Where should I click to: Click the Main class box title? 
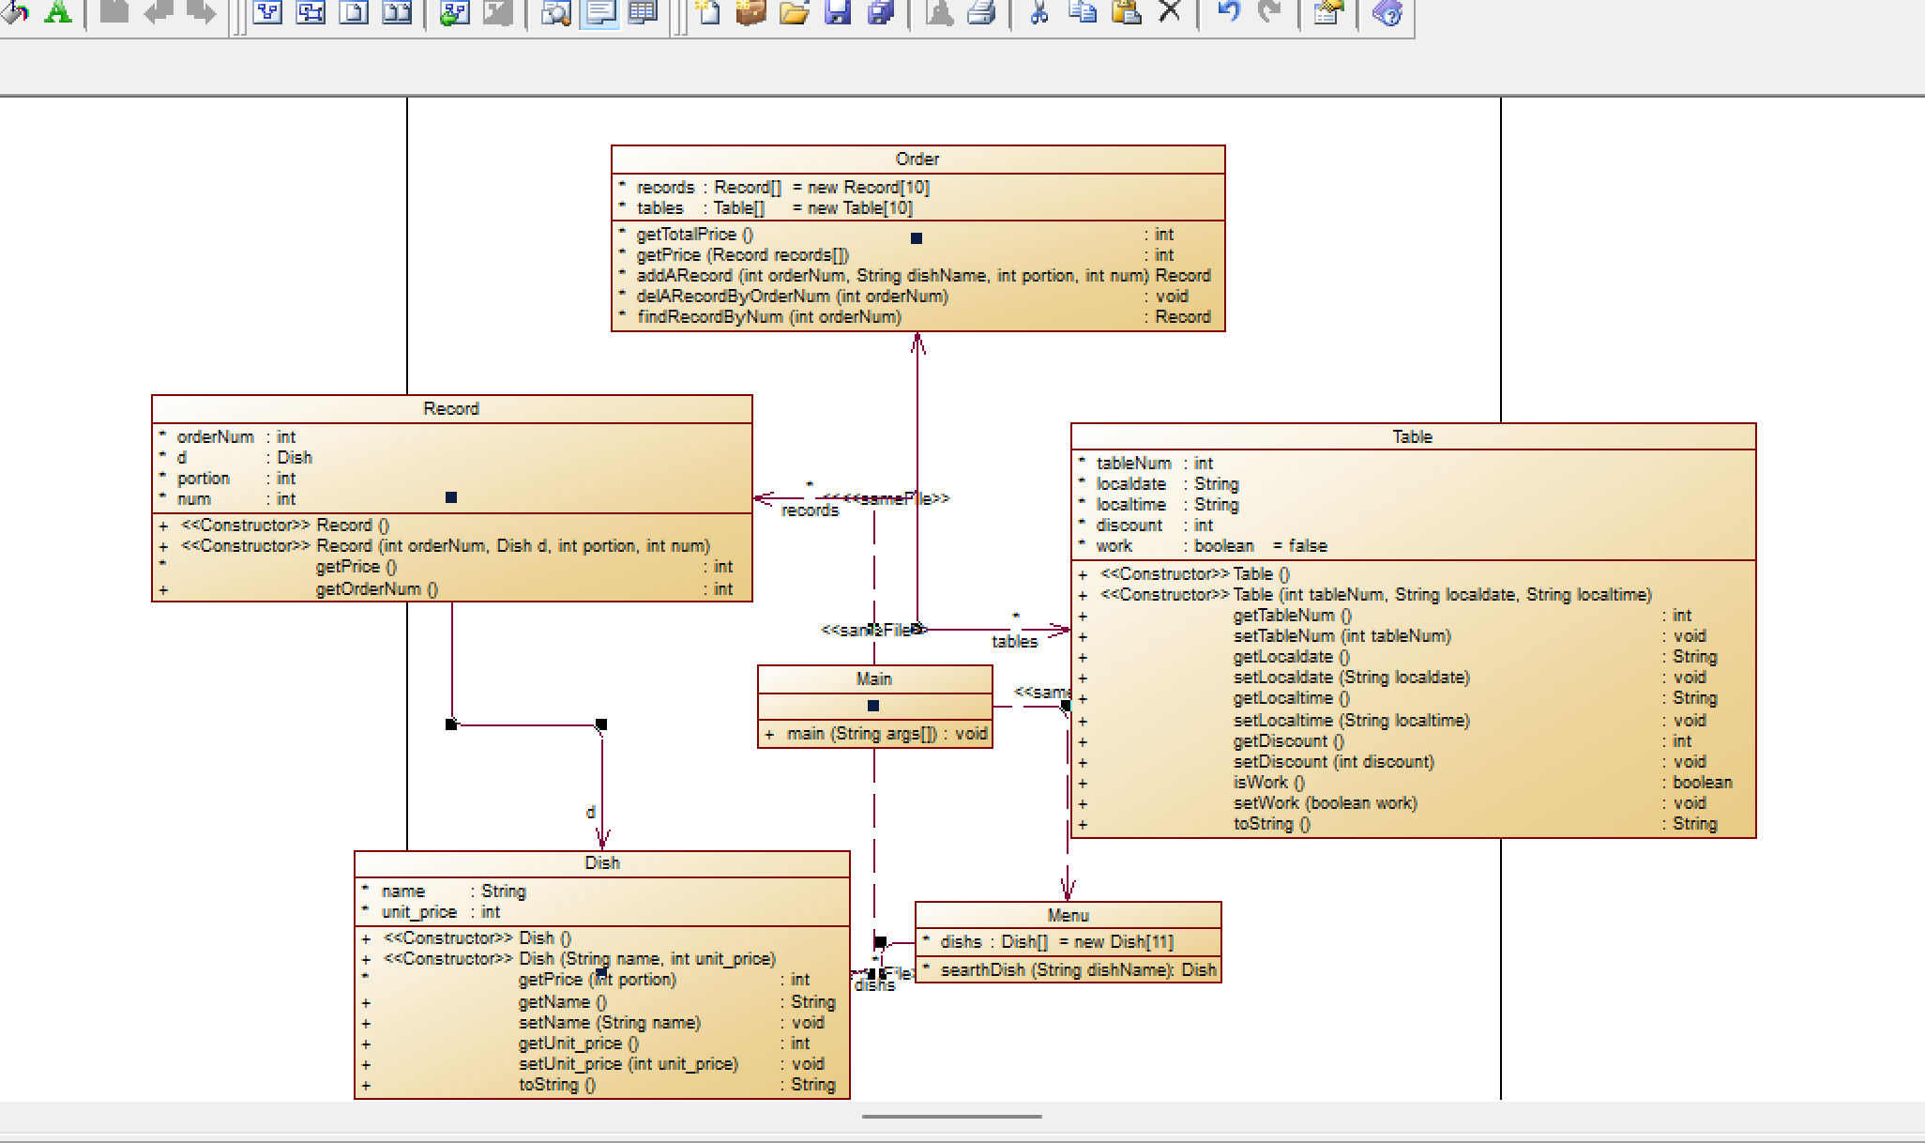(873, 678)
